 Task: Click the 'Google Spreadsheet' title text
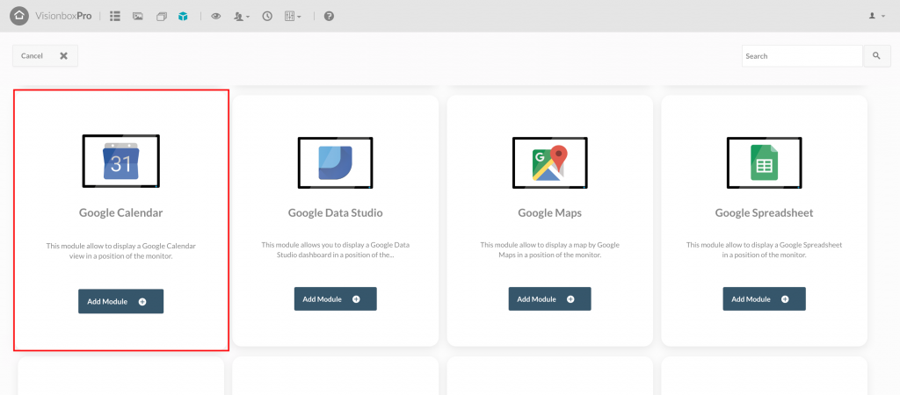tap(764, 213)
